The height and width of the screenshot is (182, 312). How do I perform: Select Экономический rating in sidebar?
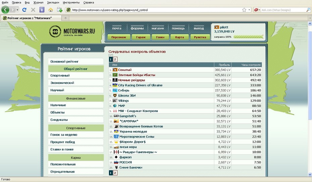click(76, 83)
